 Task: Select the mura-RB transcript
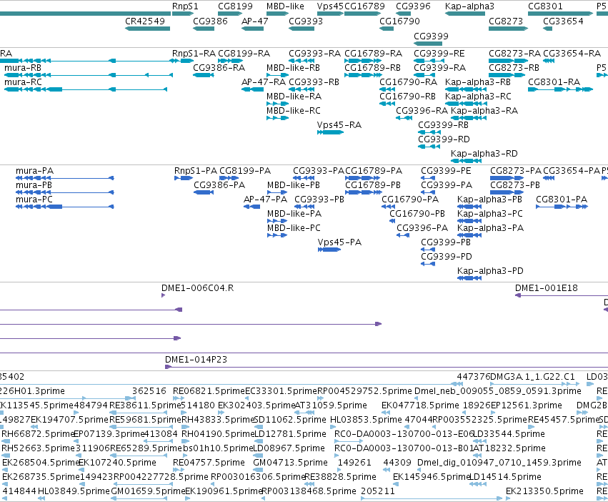click(89, 75)
